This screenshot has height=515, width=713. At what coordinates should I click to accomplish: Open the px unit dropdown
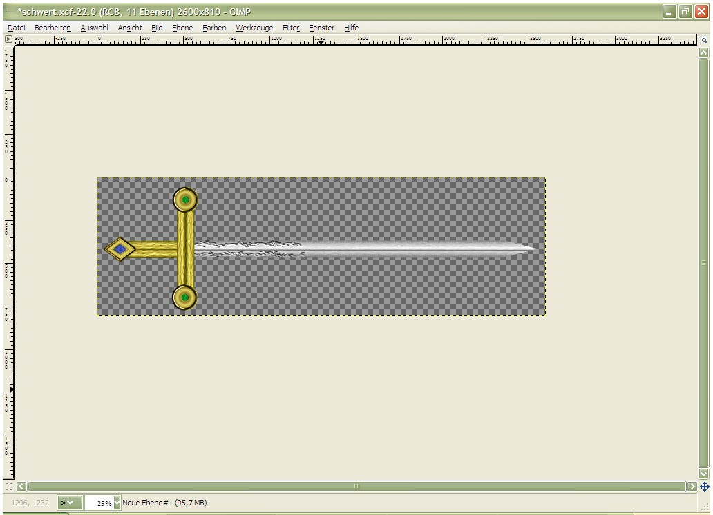click(x=70, y=503)
